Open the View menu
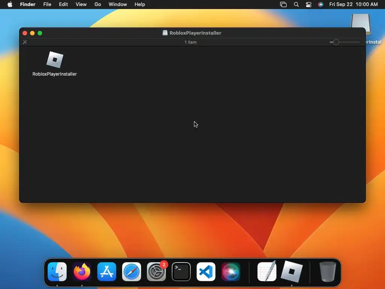The height and width of the screenshot is (289, 385). tap(81, 5)
